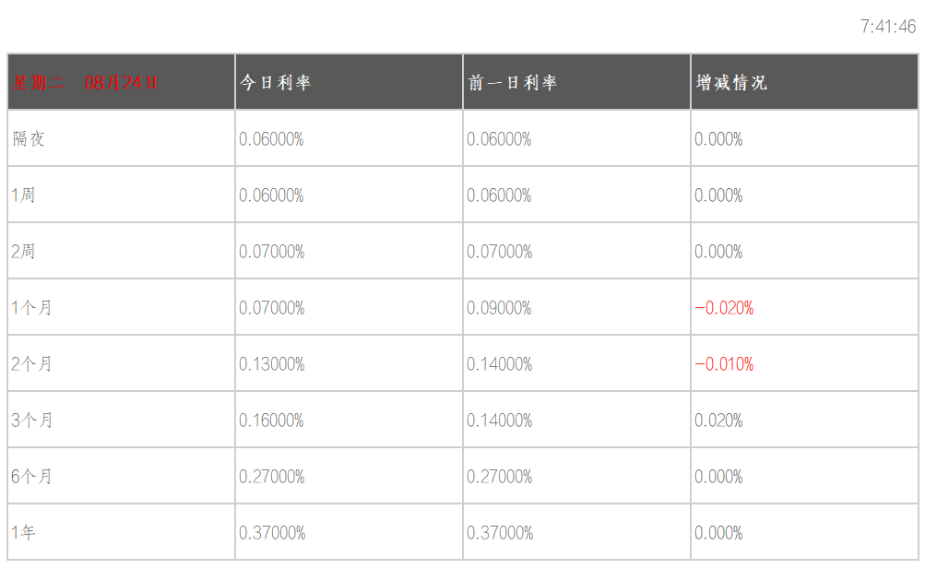Select the 1年 row label
The width and height of the screenshot is (925, 569).
point(23,533)
